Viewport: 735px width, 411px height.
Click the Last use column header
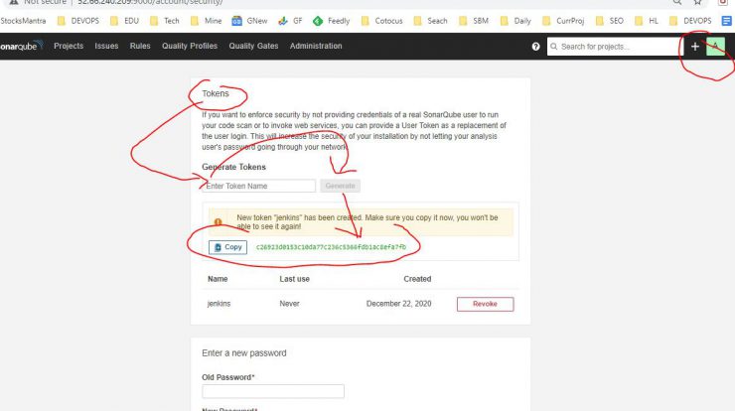(x=294, y=279)
